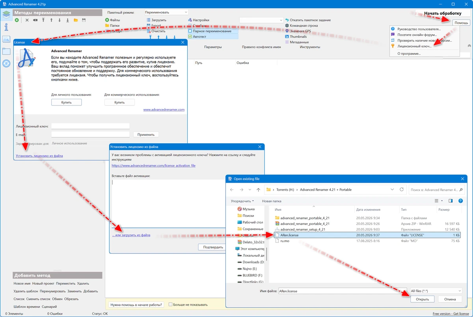
Task: Click Помощь menu button
Action: tap(461, 23)
